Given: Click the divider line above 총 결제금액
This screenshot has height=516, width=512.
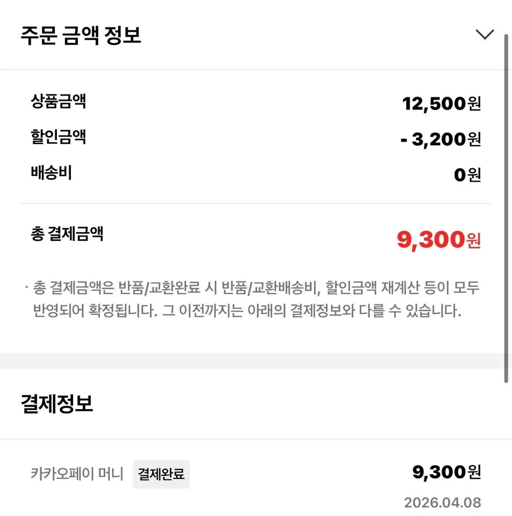Looking at the screenshot, I should pyautogui.click(x=255, y=203).
